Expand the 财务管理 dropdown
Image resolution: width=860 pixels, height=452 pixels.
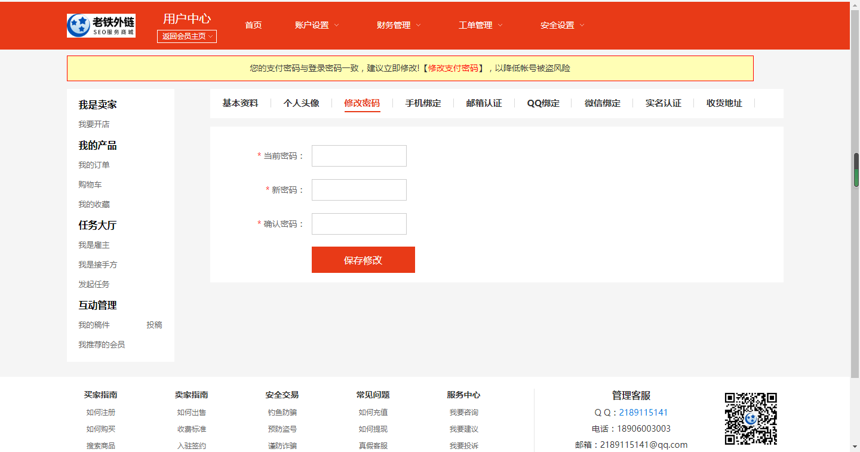395,25
